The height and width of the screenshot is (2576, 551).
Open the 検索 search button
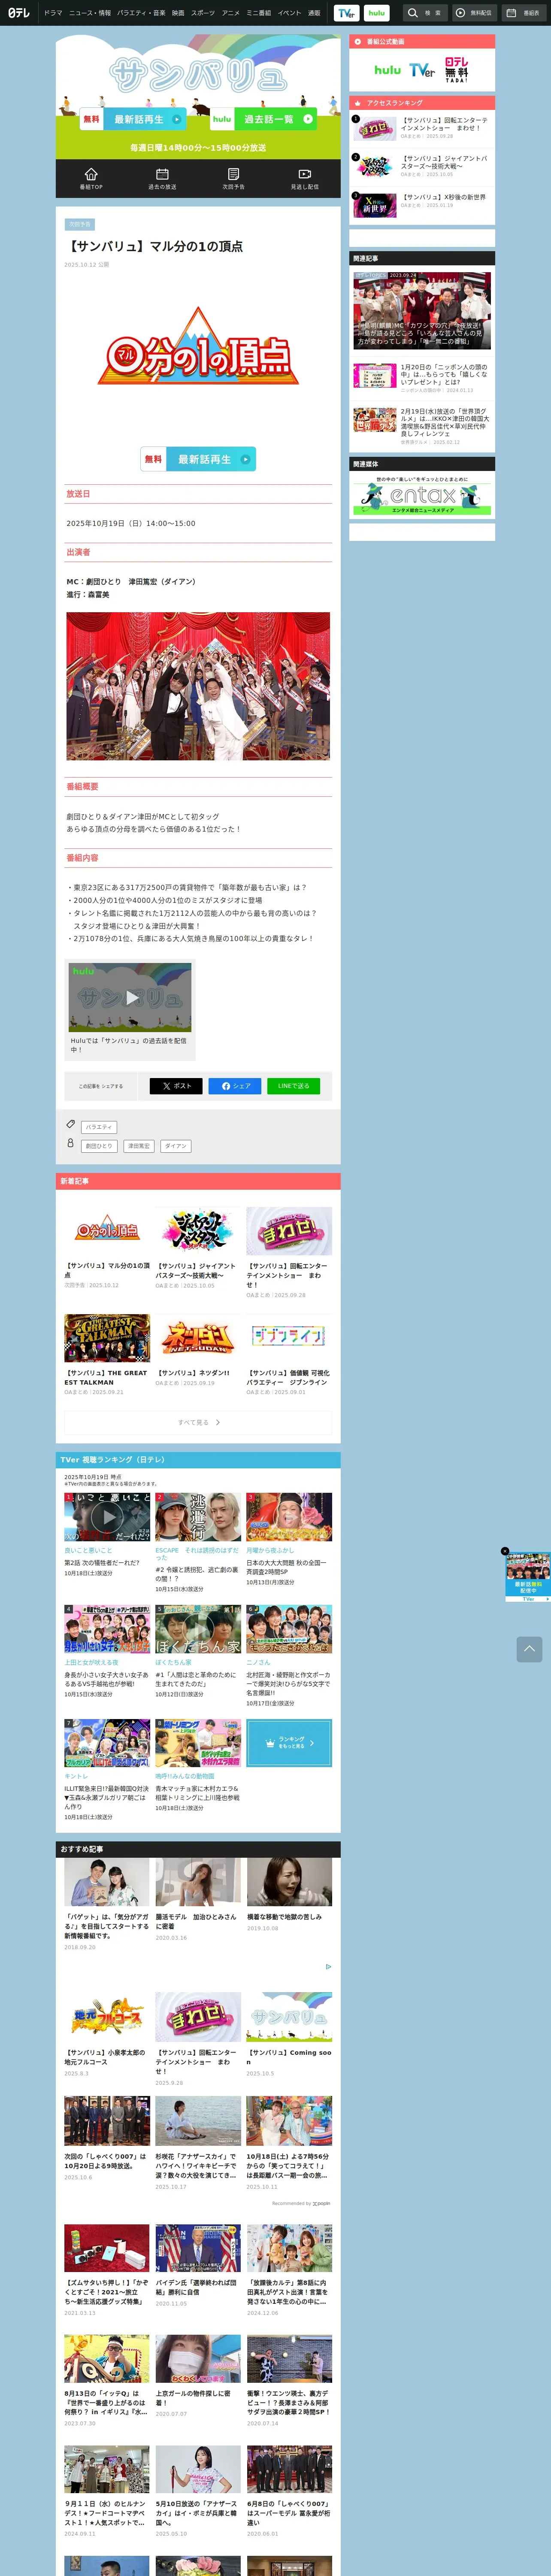point(424,13)
